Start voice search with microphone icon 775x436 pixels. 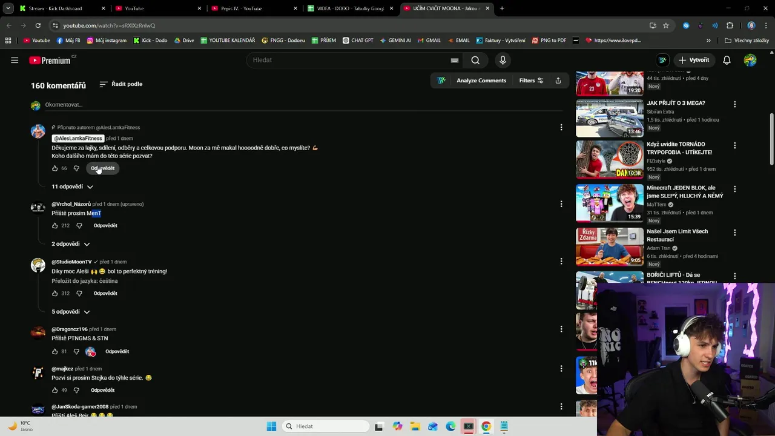(x=503, y=60)
